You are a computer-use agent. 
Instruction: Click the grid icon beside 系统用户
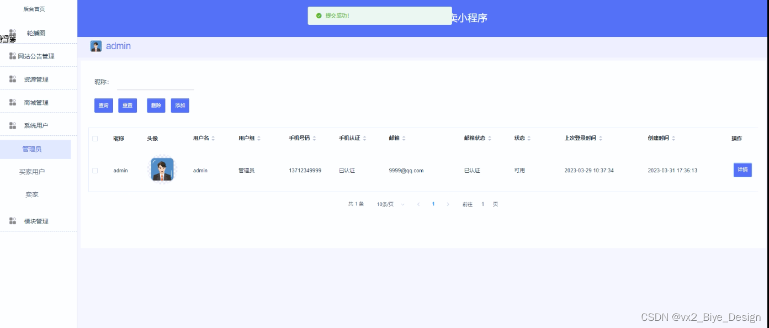pos(13,125)
